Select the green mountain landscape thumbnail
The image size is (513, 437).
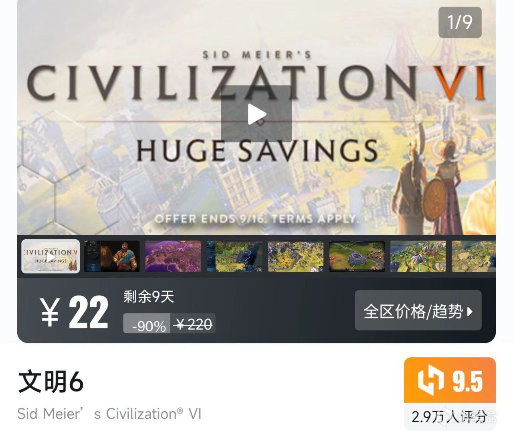click(418, 257)
